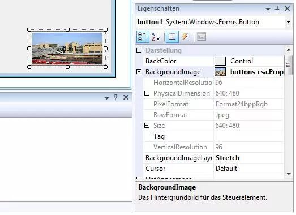Click the buttons_csa.Prop value
Viewport: 296px width, 215px height.
(x=257, y=72)
